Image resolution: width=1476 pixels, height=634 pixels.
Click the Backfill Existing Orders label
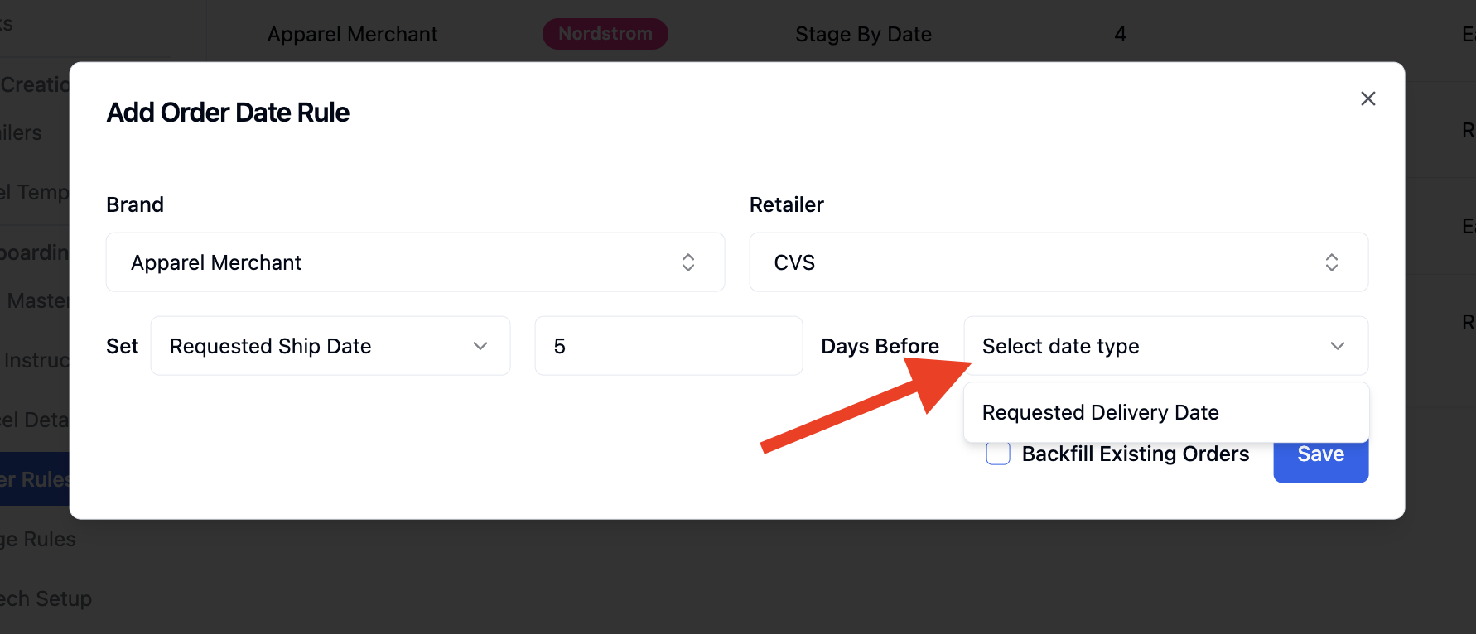click(x=1135, y=454)
